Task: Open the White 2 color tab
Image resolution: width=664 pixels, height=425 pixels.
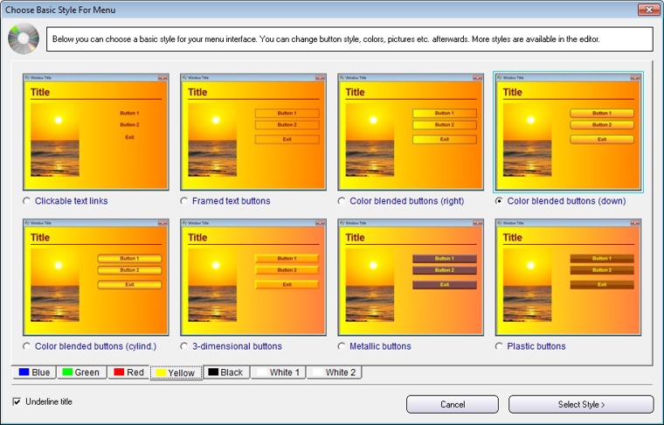Action: pyautogui.click(x=334, y=372)
